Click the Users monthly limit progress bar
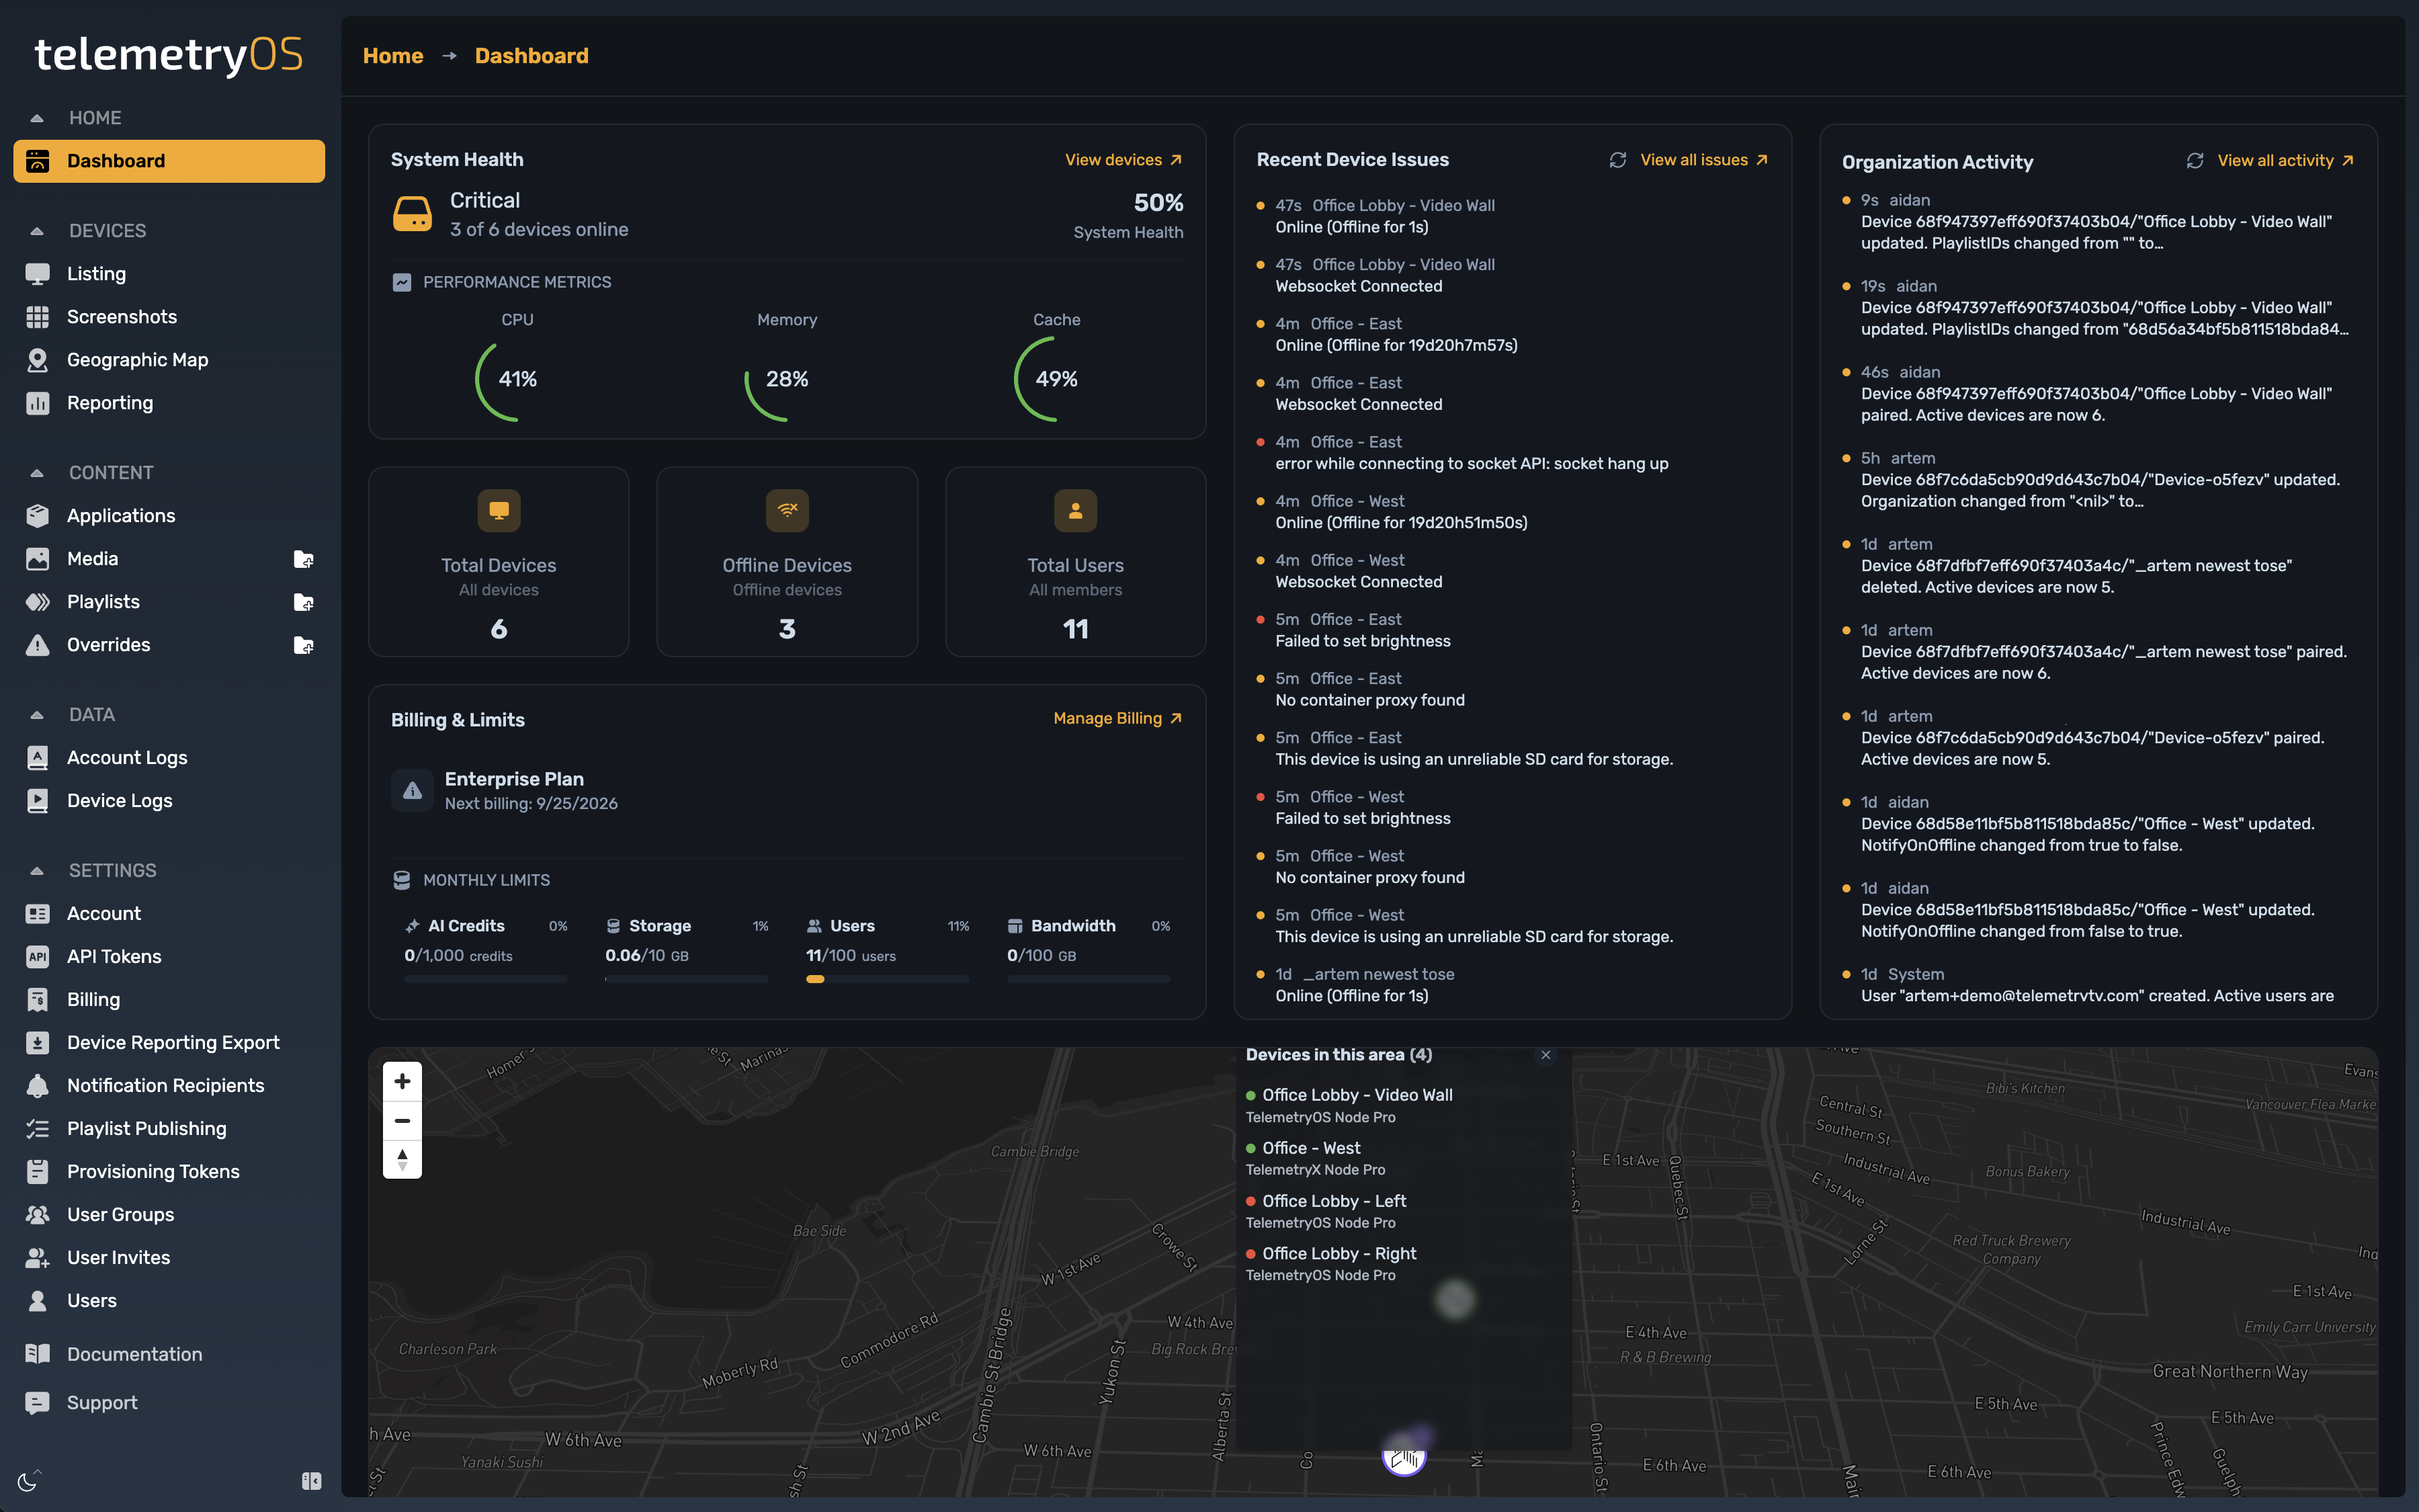Image resolution: width=2419 pixels, height=1512 pixels. pyautogui.click(x=887, y=979)
